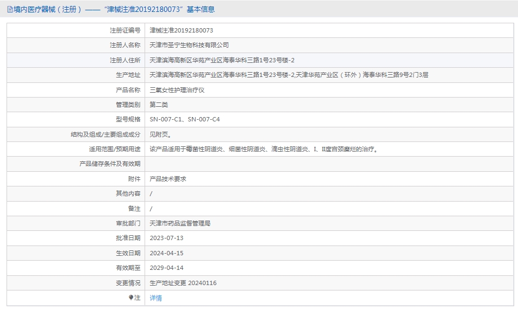Click the registrant address ending 23号楼-2 in the 注册人住所 row

pyautogui.click(x=222, y=60)
